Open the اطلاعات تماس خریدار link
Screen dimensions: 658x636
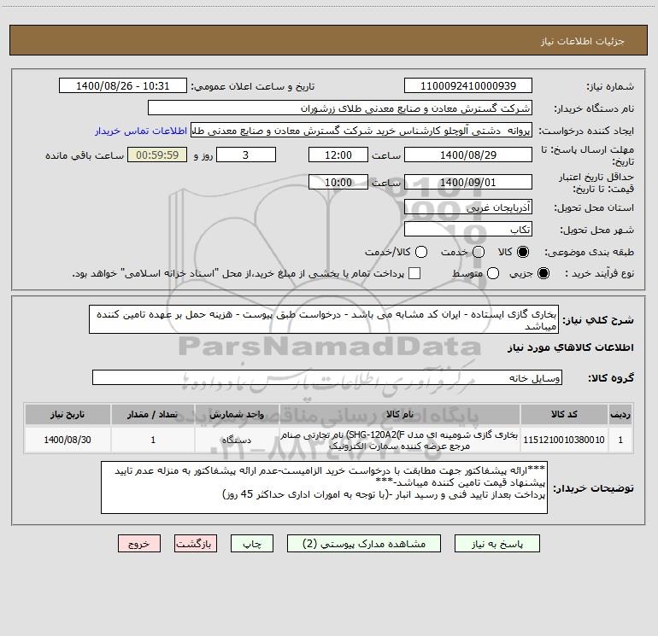tap(141, 131)
